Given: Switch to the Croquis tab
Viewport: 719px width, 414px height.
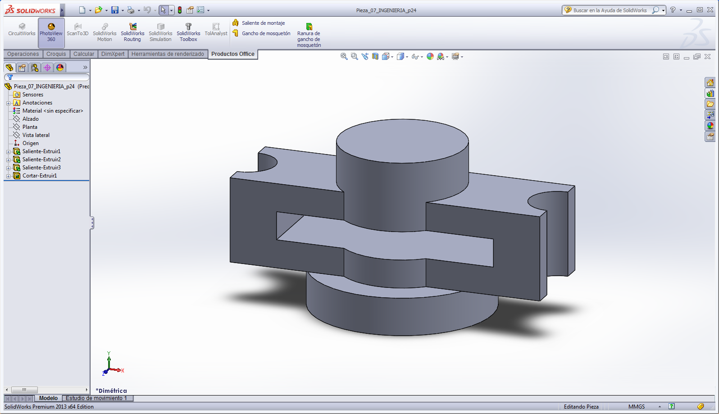Looking at the screenshot, I should [x=56, y=54].
